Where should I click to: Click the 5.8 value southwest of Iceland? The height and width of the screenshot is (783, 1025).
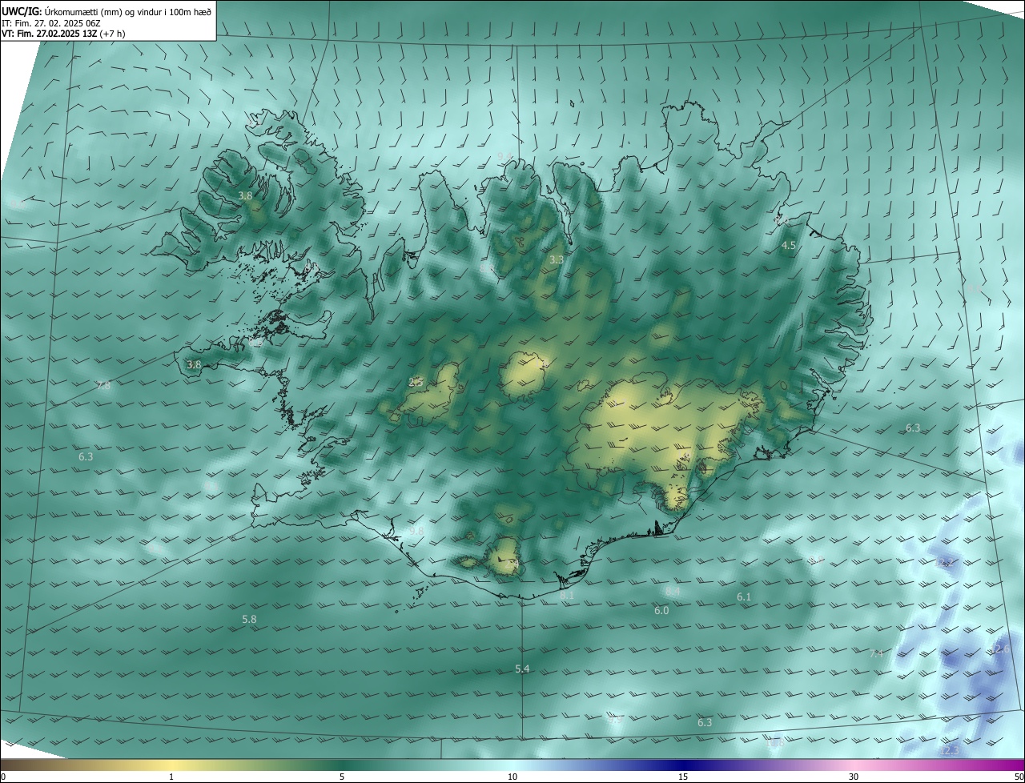point(249,620)
